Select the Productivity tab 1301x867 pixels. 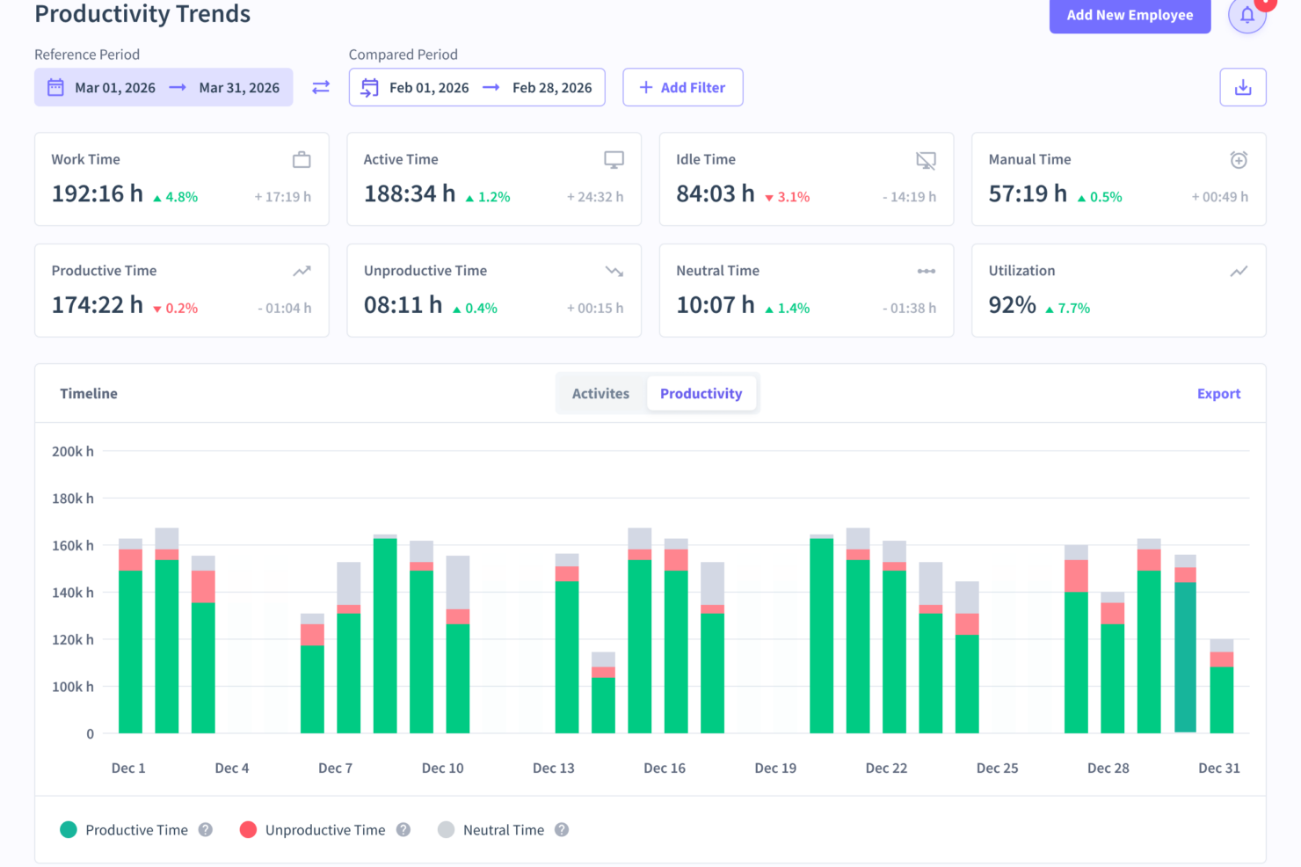point(701,393)
